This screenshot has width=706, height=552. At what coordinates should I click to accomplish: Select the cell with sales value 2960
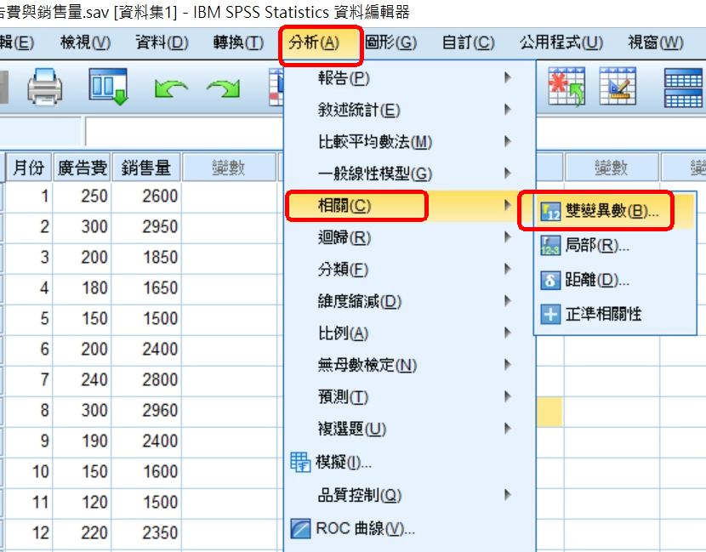pyautogui.click(x=147, y=411)
